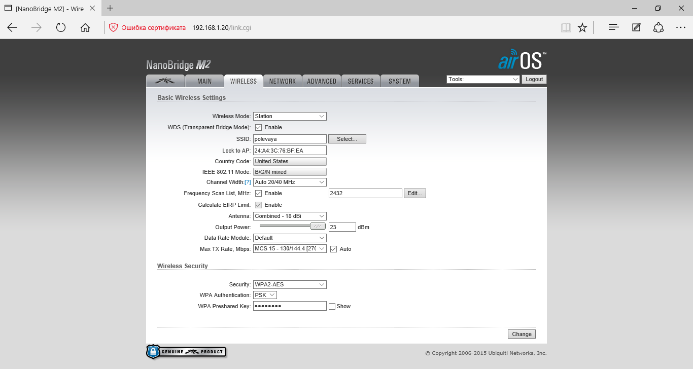This screenshot has height=369, width=693.
Task: Click the page icon on the NanoBridge M2 tab
Action: tap(8, 8)
